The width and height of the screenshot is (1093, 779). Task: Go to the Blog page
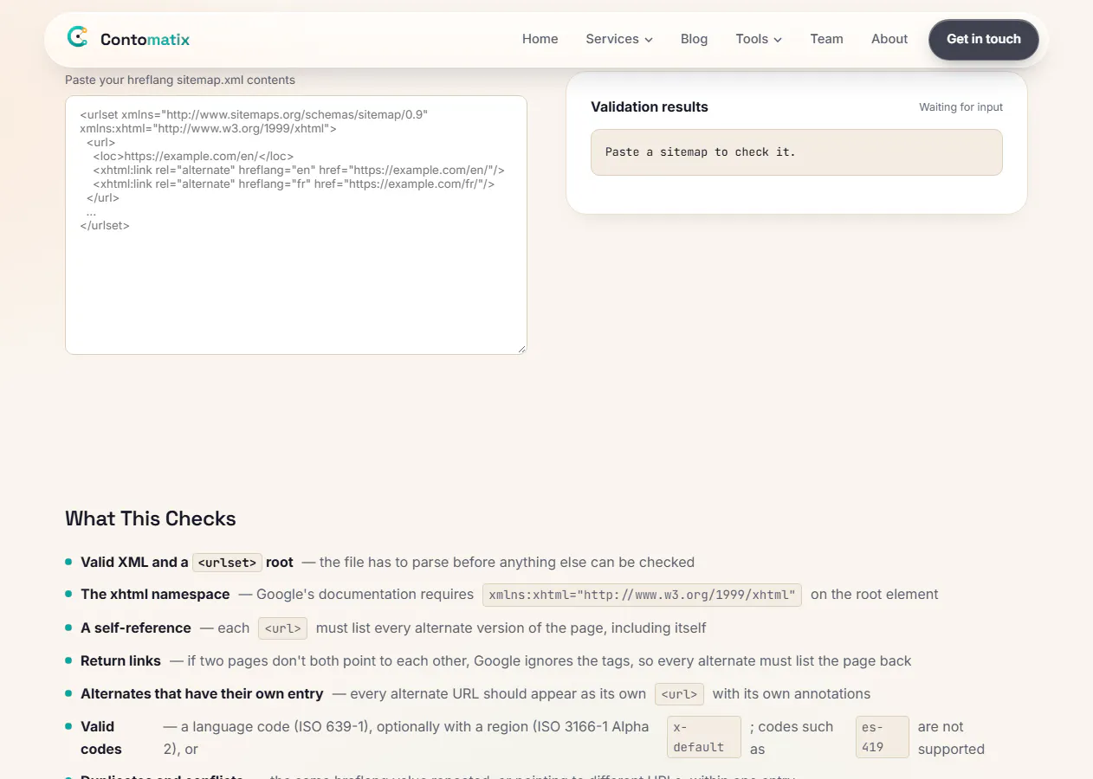tap(694, 39)
